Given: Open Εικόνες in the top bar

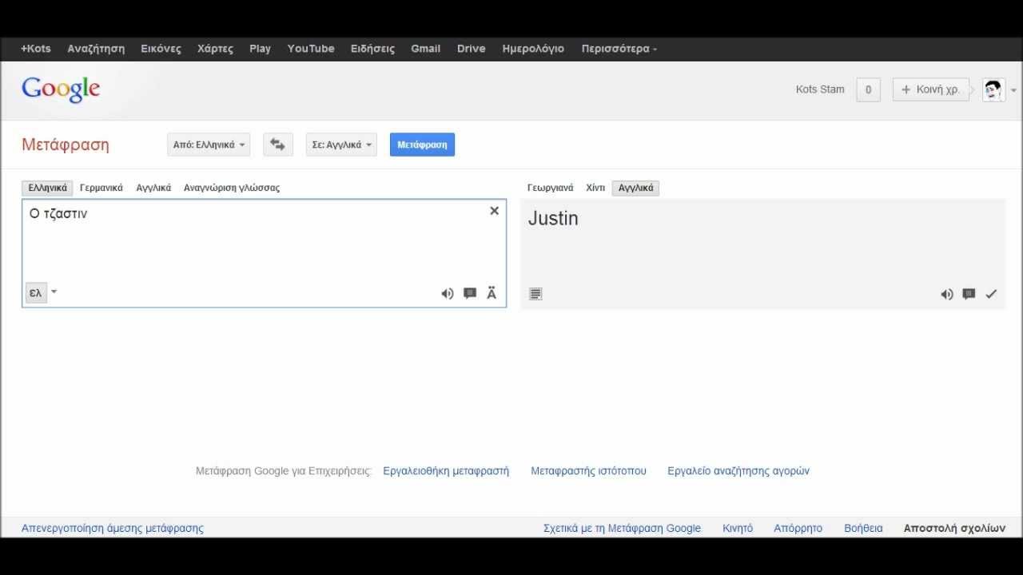Looking at the screenshot, I should (x=161, y=49).
